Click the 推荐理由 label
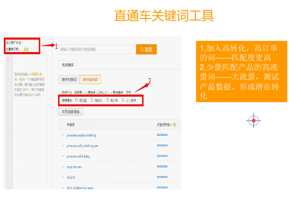Screen dimensions: 298x197 coord(67,101)
